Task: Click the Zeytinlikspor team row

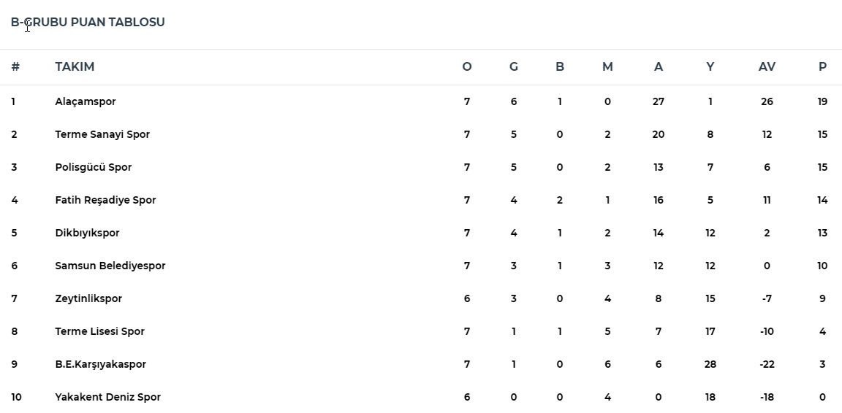Action: pyautogui.click(x=421, y=298)
